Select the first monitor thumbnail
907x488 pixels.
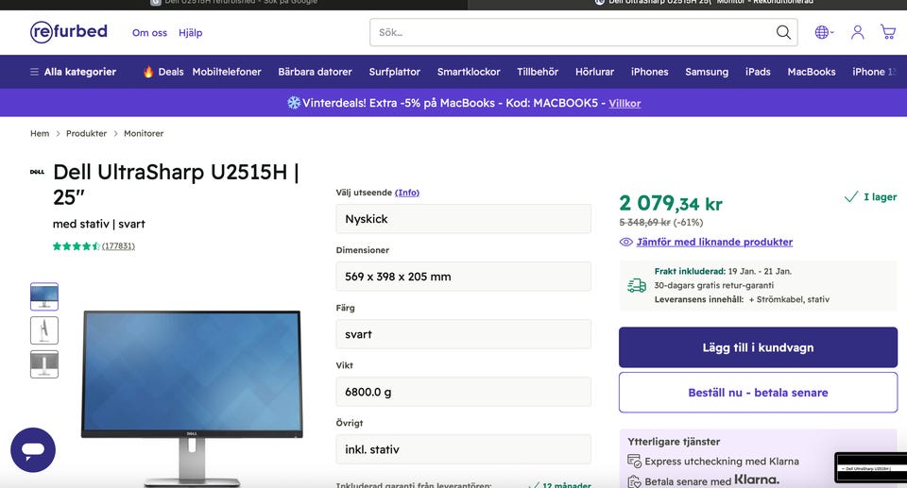[x=44, y=296]
